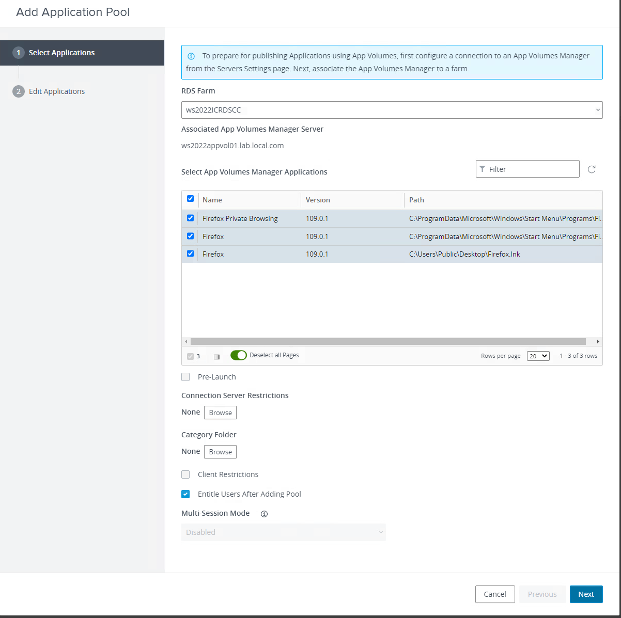Click the Previous button
Screen dimensions: 621x618
542,594
